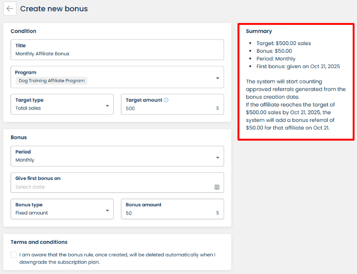Screen dimensions: 357x274
Task: Click the dollar sign in Target amount
Action: [217, 108]
